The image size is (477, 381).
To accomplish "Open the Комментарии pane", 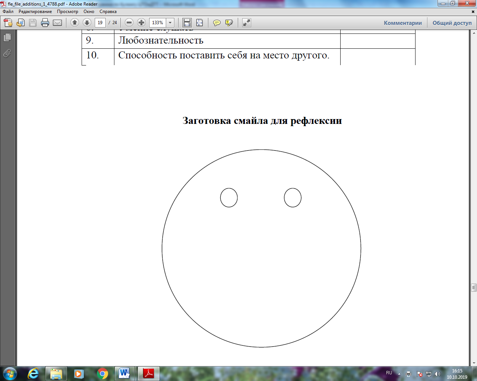I will (x=403, y=23).
